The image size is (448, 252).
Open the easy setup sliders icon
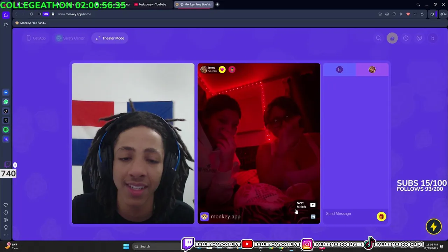click(415, 14)
